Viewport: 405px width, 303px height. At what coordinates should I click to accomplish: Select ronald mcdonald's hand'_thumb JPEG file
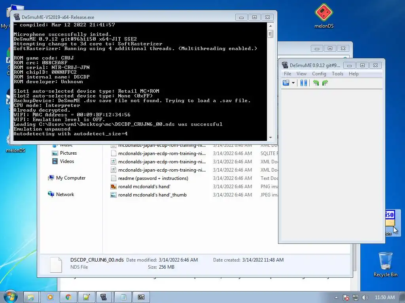pyautogui.click(x=152, y=195)
